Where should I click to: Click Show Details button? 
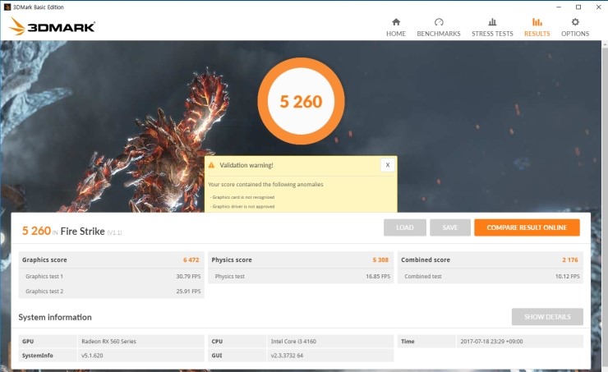tap(547, 317)
